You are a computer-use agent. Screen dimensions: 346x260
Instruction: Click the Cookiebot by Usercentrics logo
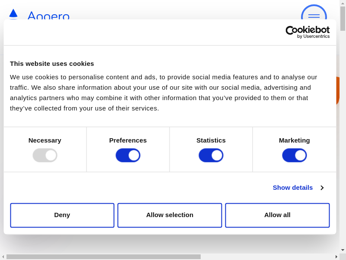(x=308, y=32)
